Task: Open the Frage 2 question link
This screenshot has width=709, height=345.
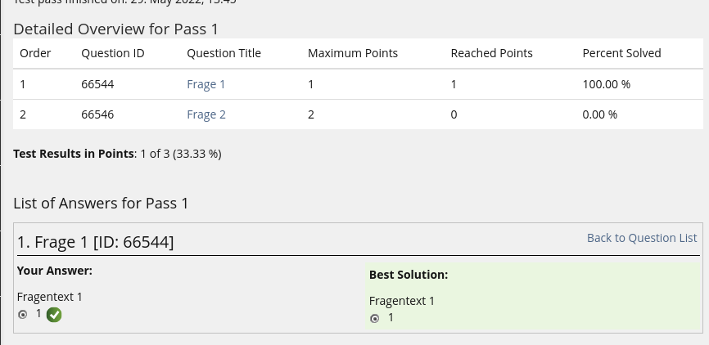Action: (x=205, y=114)
